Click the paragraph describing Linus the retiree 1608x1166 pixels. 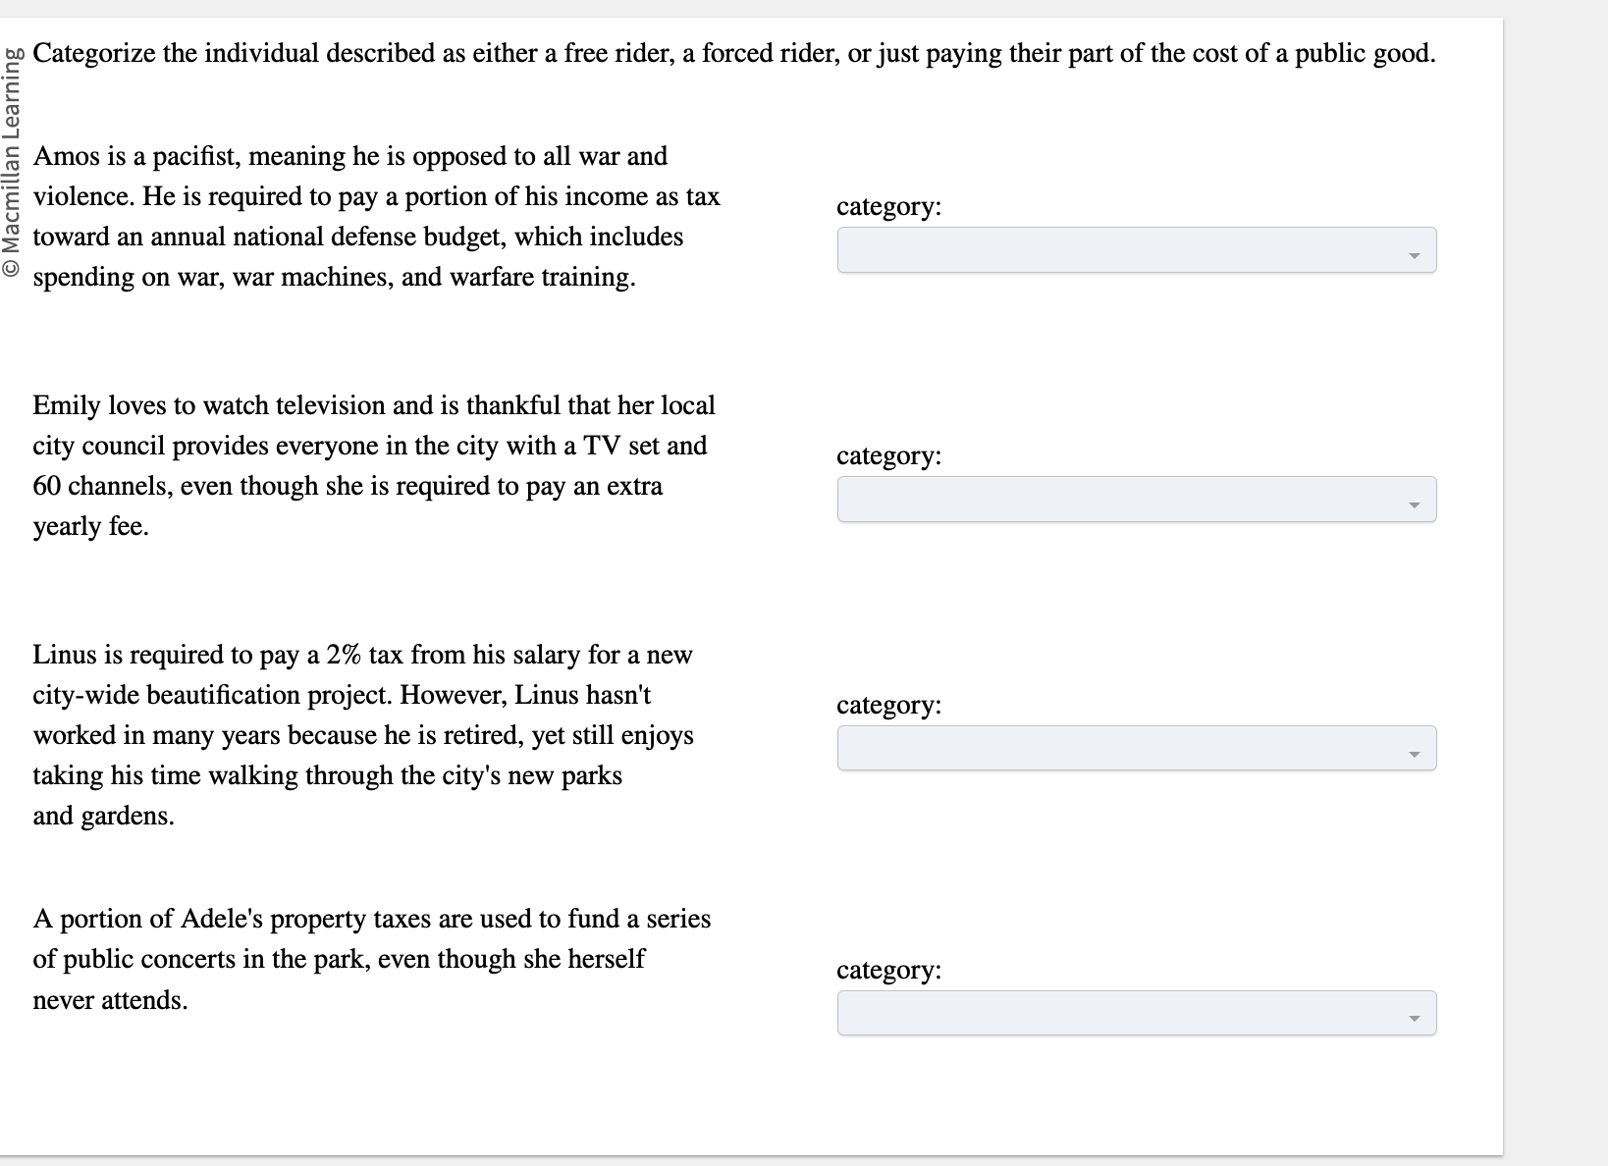363,735
